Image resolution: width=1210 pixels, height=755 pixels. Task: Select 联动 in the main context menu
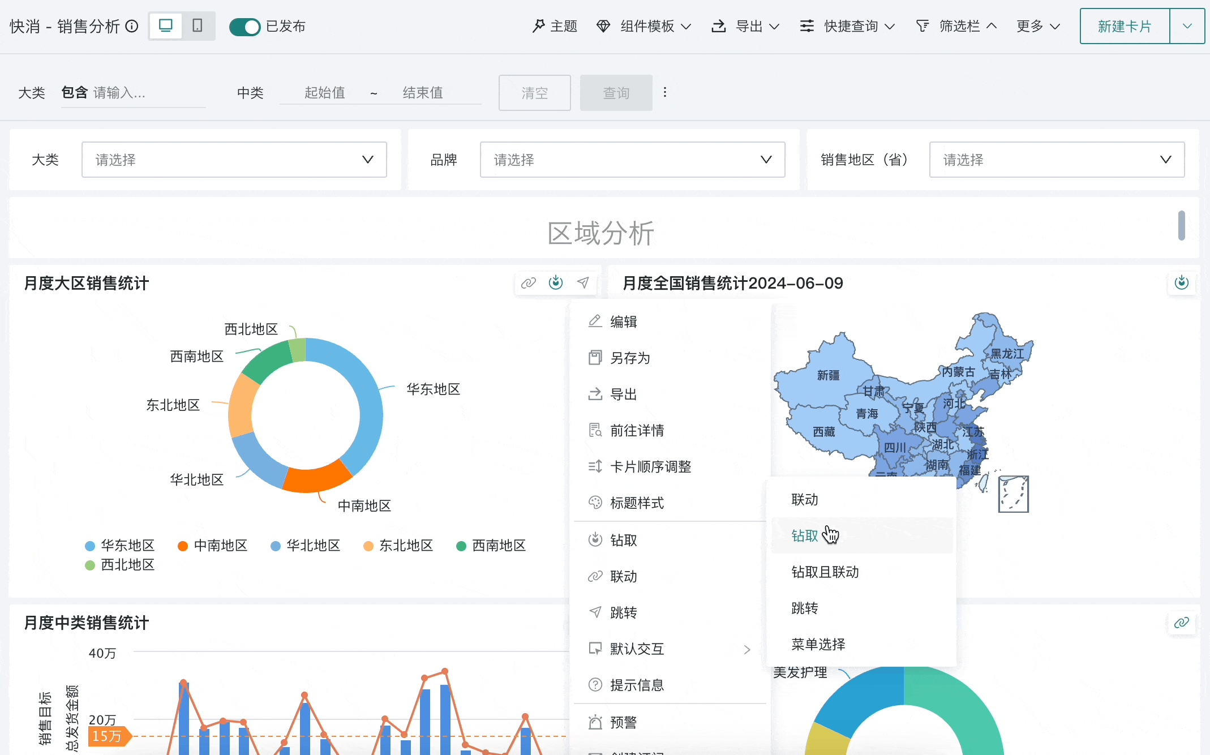tap(670, 576)
